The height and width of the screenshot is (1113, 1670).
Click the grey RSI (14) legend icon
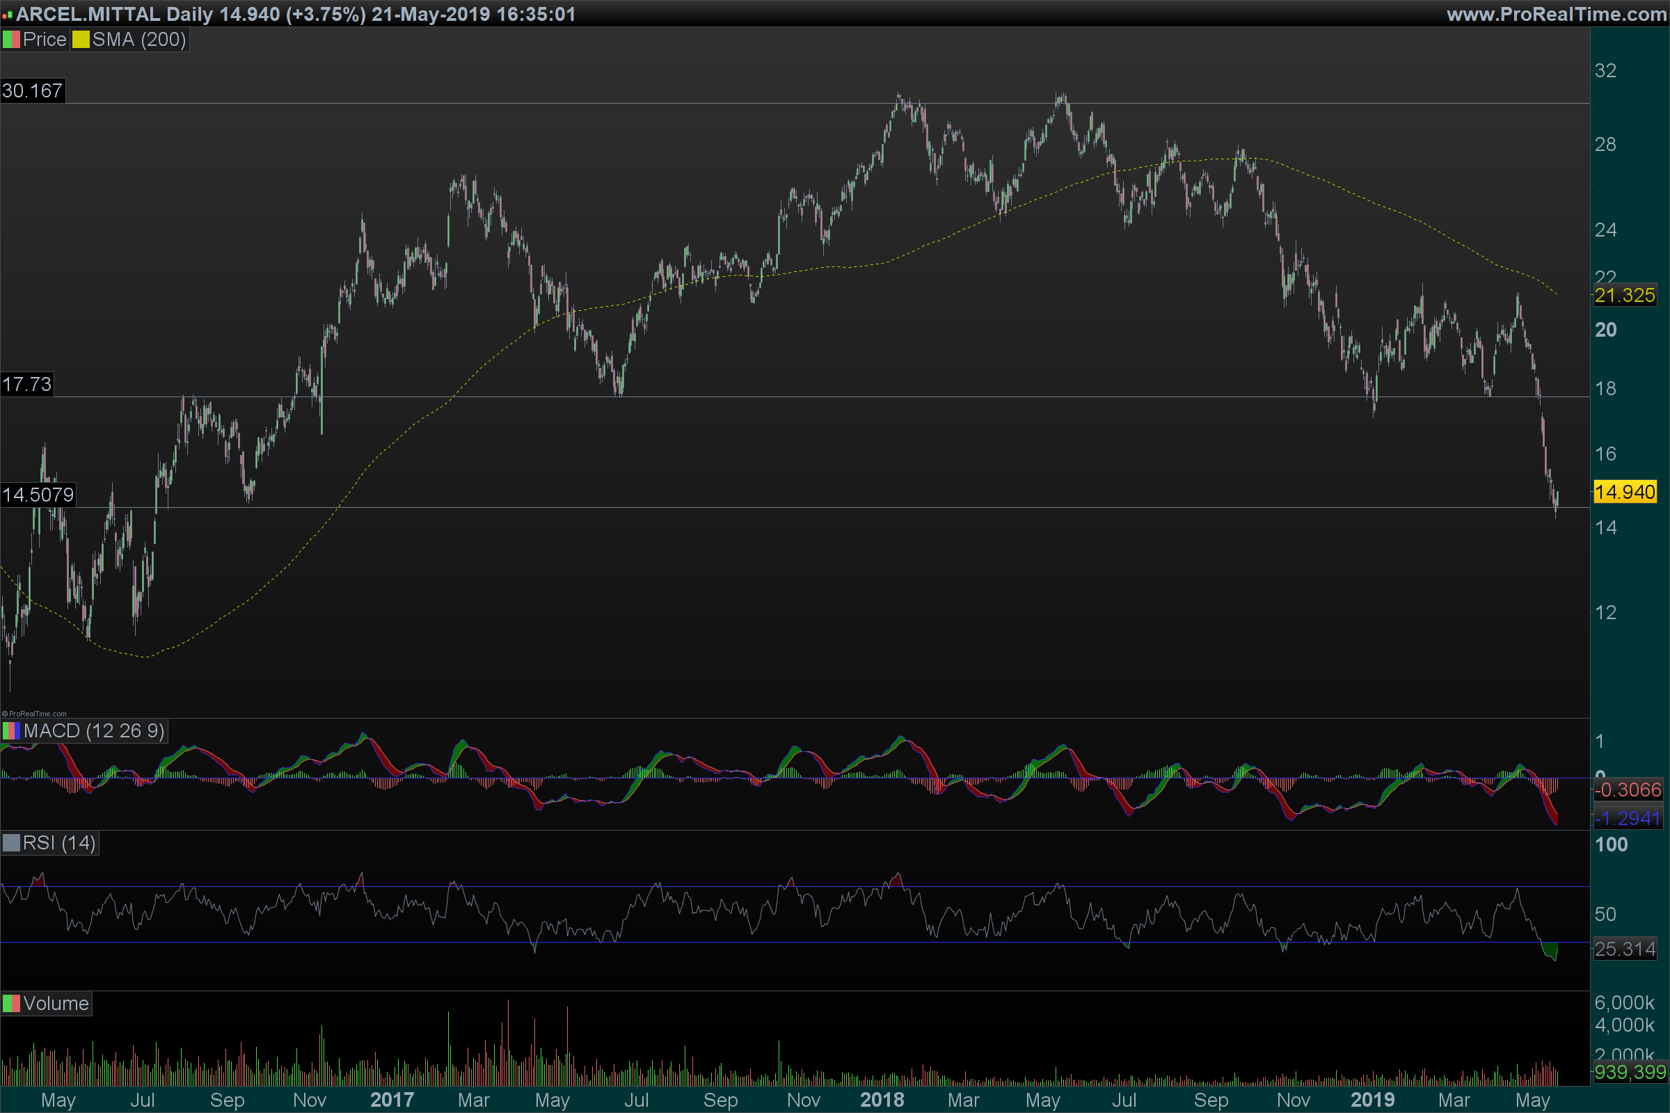10,843
